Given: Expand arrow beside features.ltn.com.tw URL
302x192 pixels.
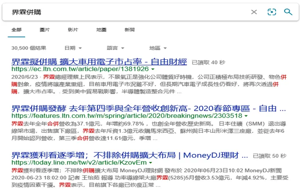Looking at the screenshot, I should pos(246,116).
